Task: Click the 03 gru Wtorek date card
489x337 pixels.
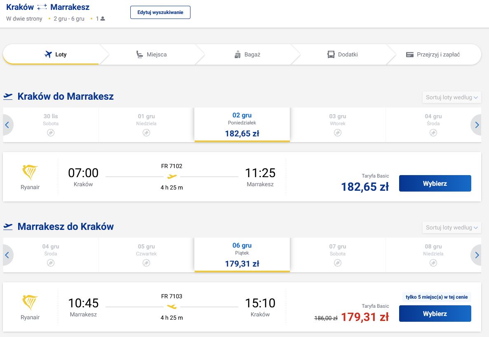Action: (x=338, y=124)
